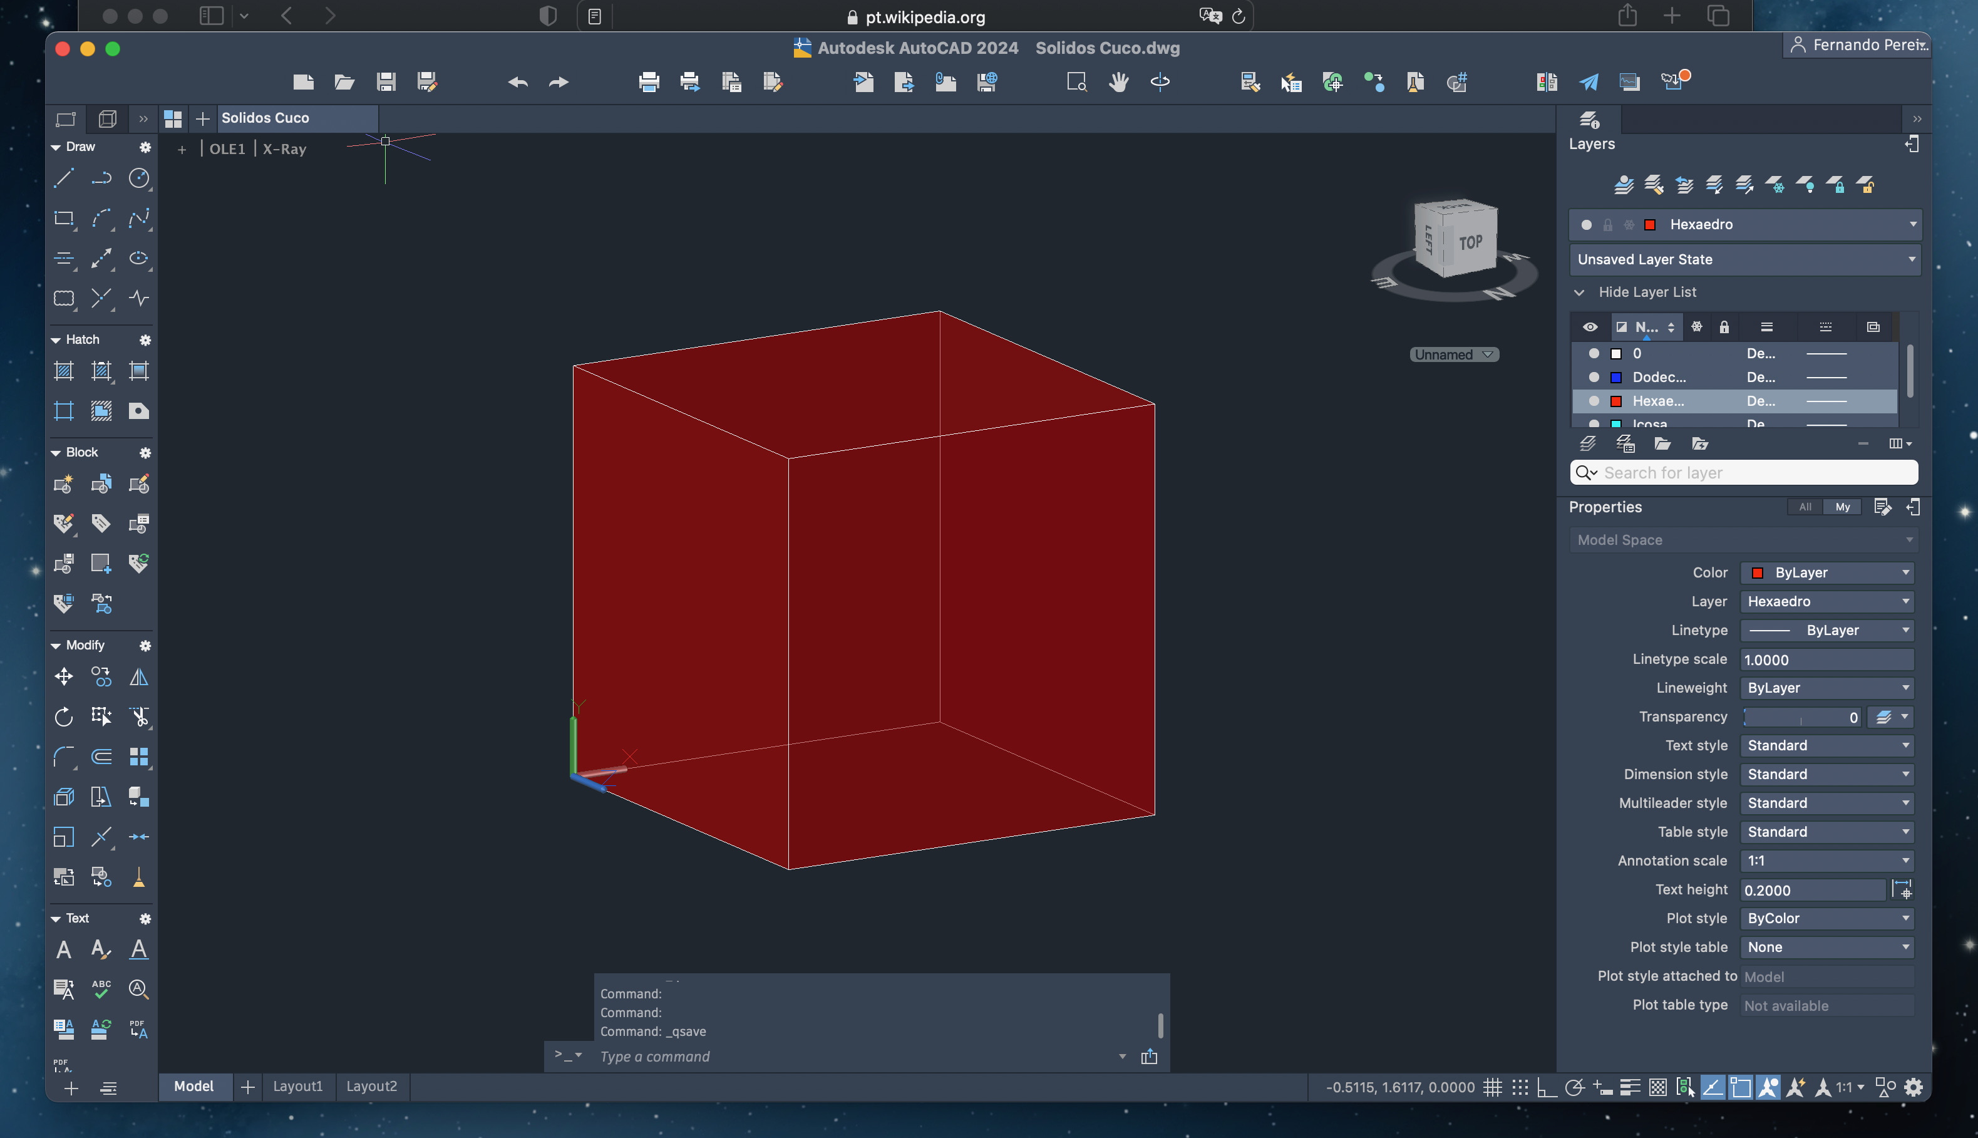The width and height of the screenshot is (1978, 1138).
Task: Toggle visibility of Dodec layer
Action: pyautogui.click(x=1594, y=377)
